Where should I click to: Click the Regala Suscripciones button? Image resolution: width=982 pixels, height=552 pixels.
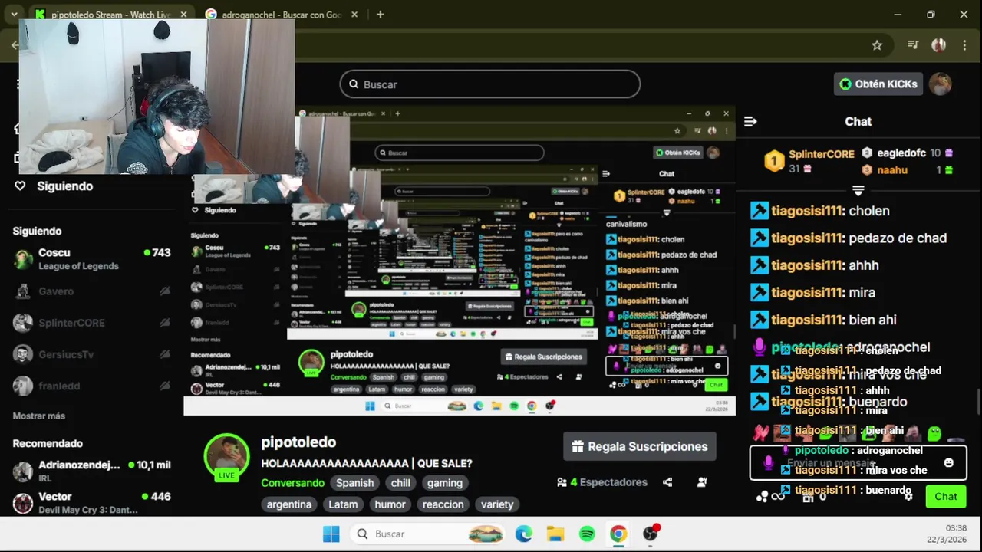point(640,446)
